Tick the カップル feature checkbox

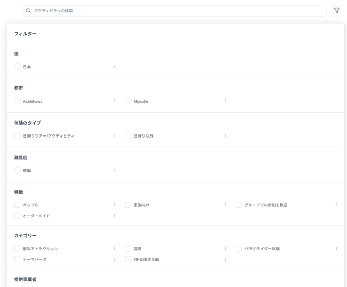coord(18,205)
